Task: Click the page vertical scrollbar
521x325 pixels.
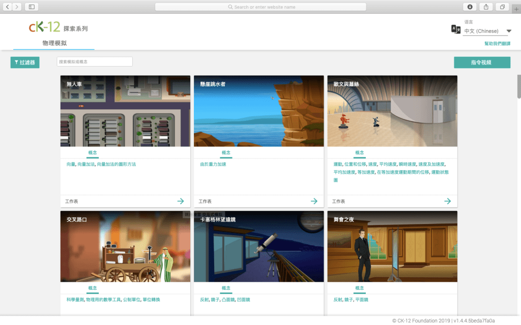Action: [x=519, y=86]
